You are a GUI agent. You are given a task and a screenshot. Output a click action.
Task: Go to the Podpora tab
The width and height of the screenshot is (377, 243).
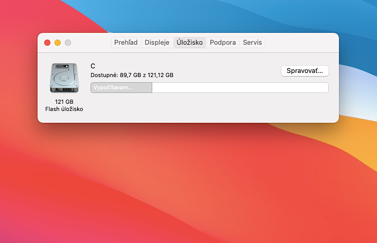[x=223, y=43]
